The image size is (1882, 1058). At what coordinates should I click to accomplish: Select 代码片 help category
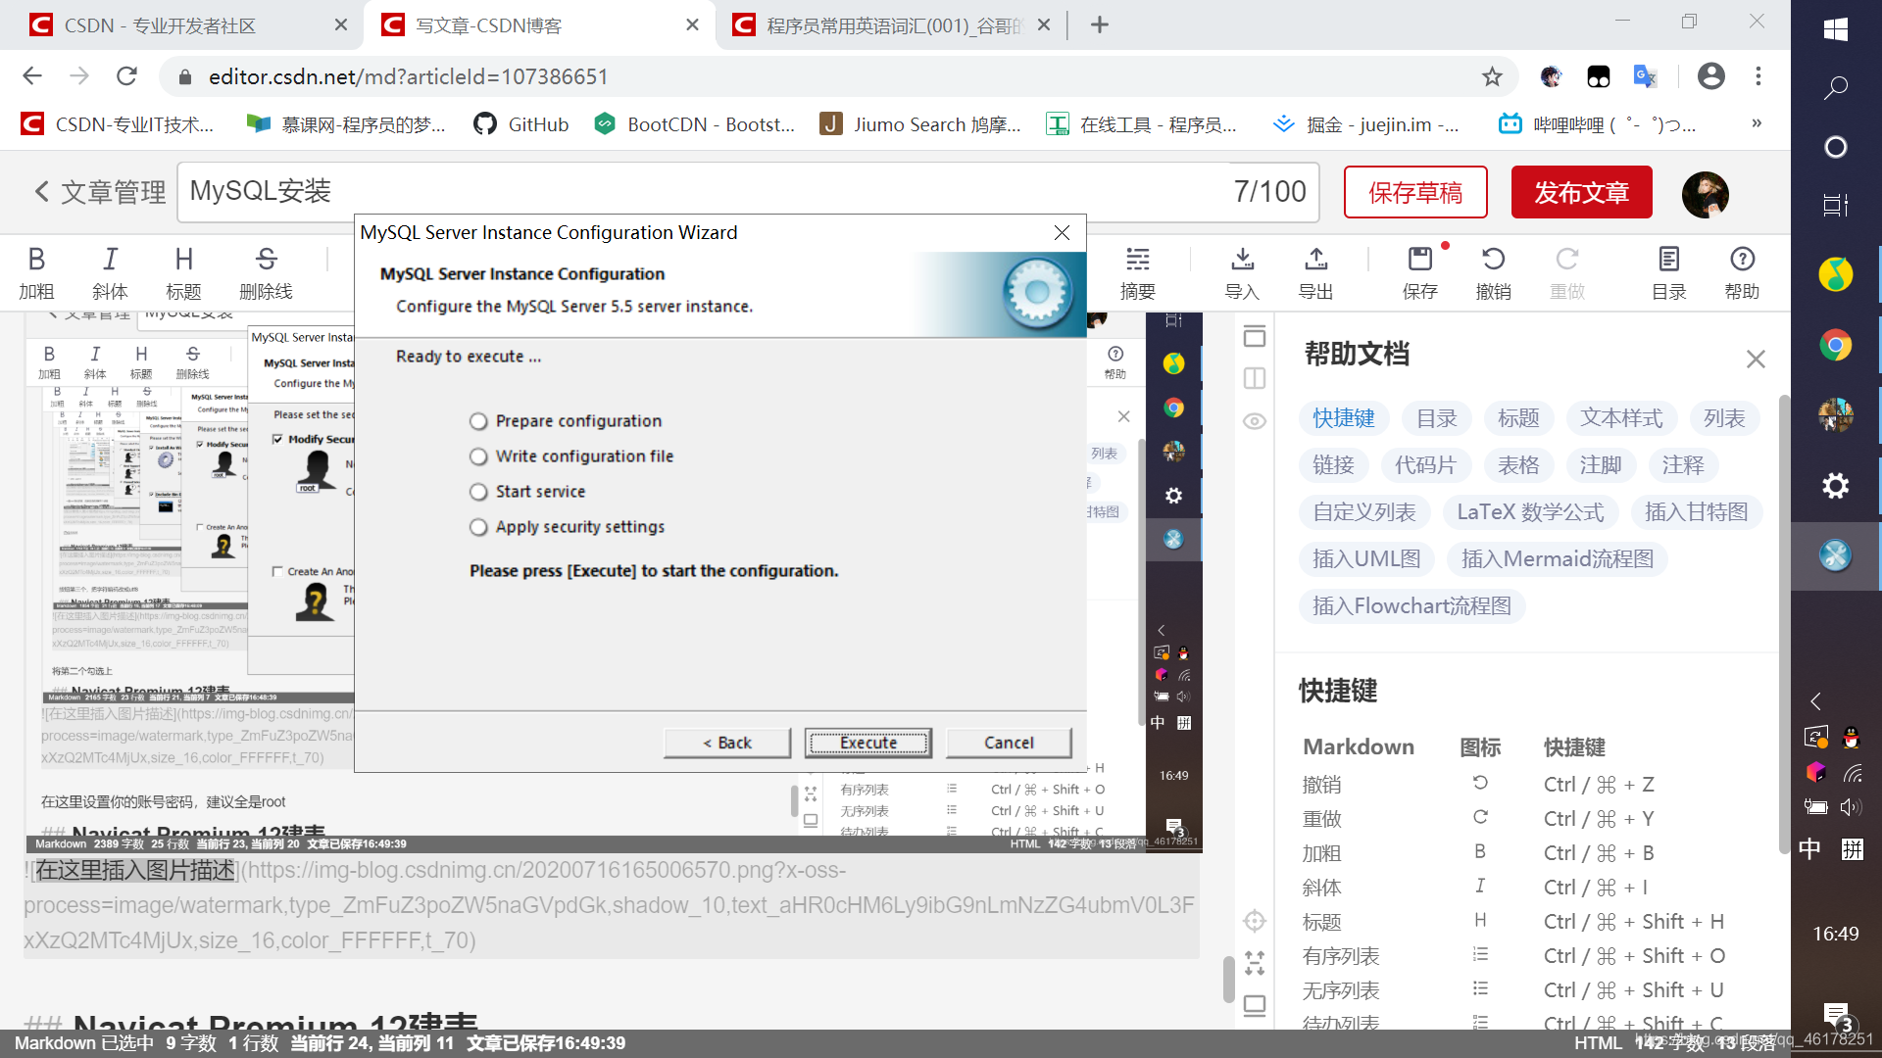(x=1426, y=465)
